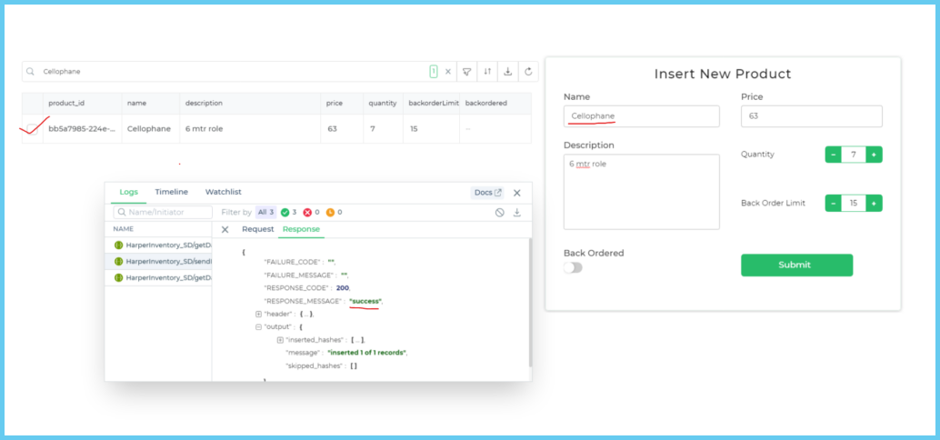
Task: Filter logs by the red error status icon
Action: tap(306, 212)
